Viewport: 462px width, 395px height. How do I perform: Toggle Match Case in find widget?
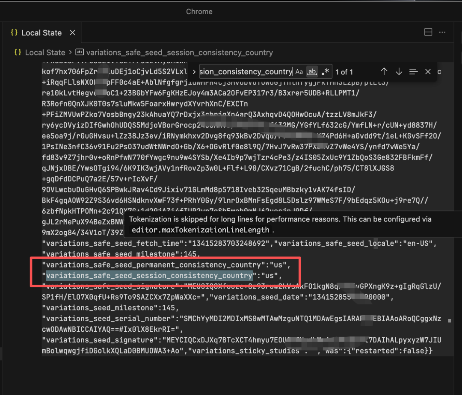pyautogui.click(x=299, y=72)
